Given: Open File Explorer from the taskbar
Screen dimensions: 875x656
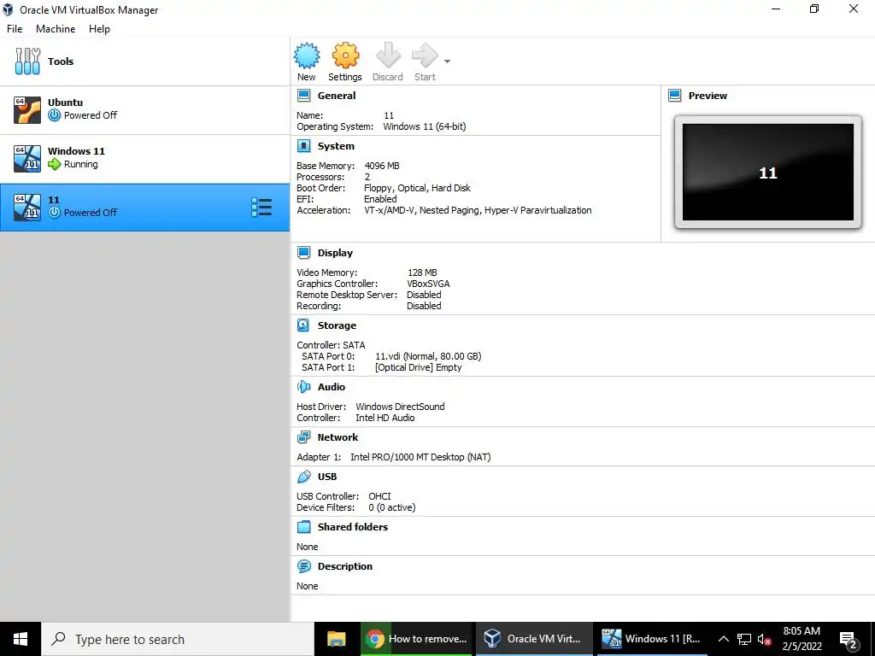Looking at the screenshot, I should click(x=337, y=639).
